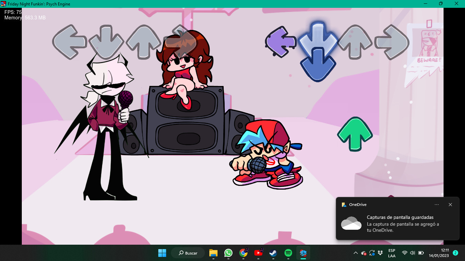Viewport: 465px width, 261px height.
Task: Click Boyfriend holding the microphone
Action: 267,154
